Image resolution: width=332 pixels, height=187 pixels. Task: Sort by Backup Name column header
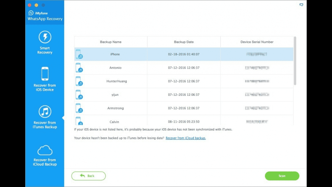pos(111,42)
